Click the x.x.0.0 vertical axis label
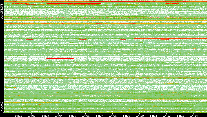This screenshot has height=117, width=207. (2, 107)
